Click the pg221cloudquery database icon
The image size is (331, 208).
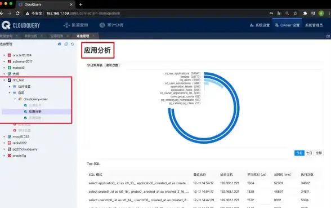[x=9, y=149]
